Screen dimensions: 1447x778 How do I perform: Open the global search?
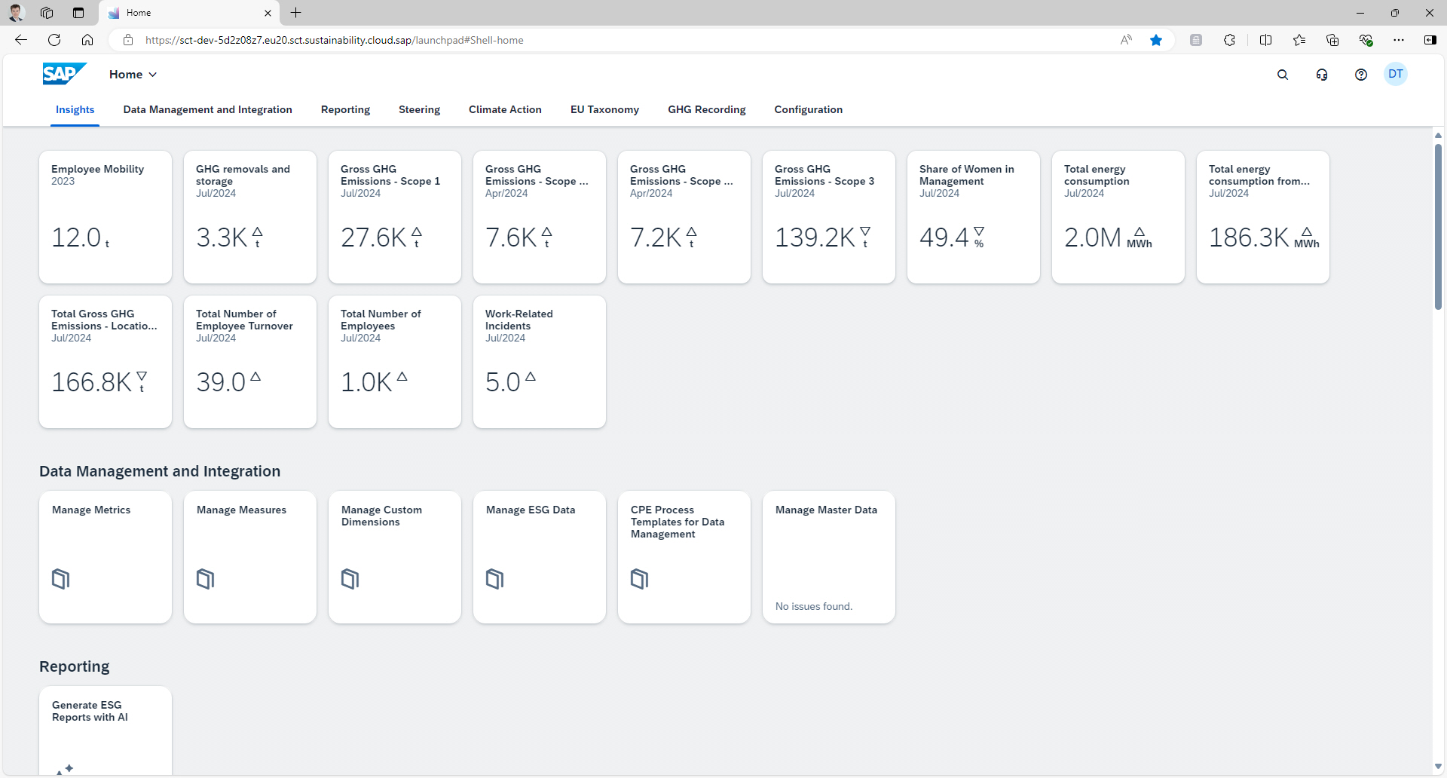(x=1283, y=74)
